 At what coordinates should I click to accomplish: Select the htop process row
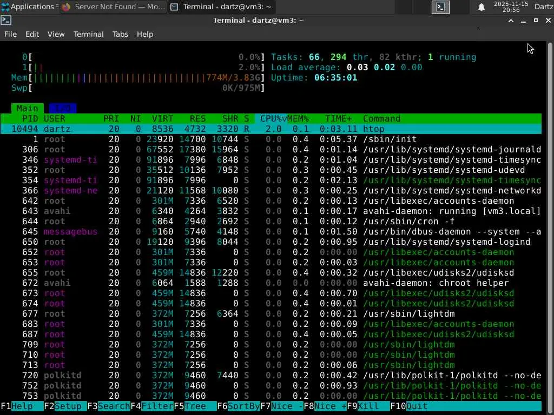pyautogui.click(x=271, y=129)
